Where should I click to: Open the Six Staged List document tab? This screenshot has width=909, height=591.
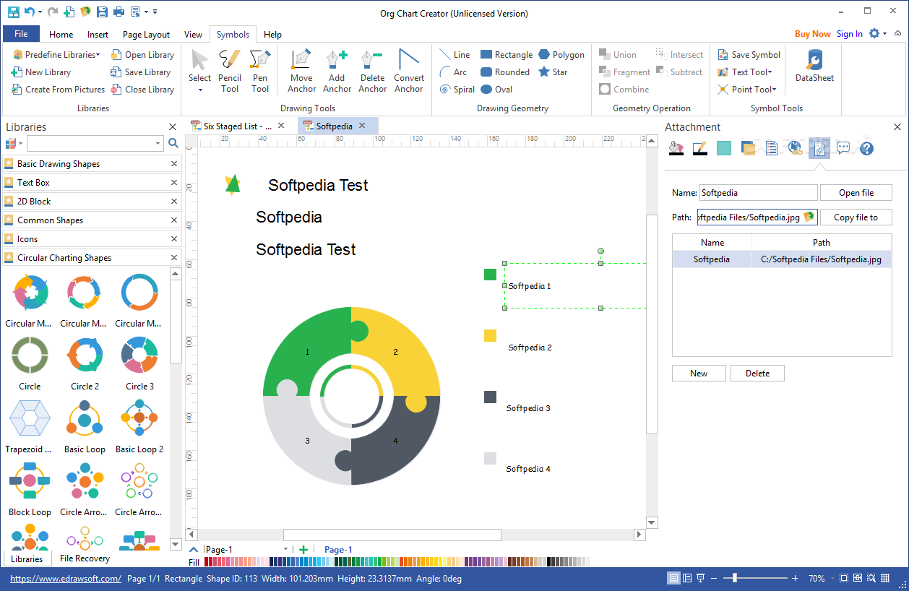pyautogui.click(x=238, y=126)
